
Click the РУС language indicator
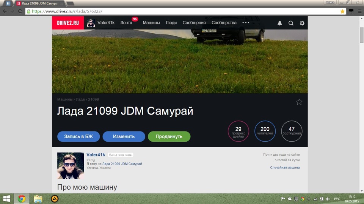(337, 199)
